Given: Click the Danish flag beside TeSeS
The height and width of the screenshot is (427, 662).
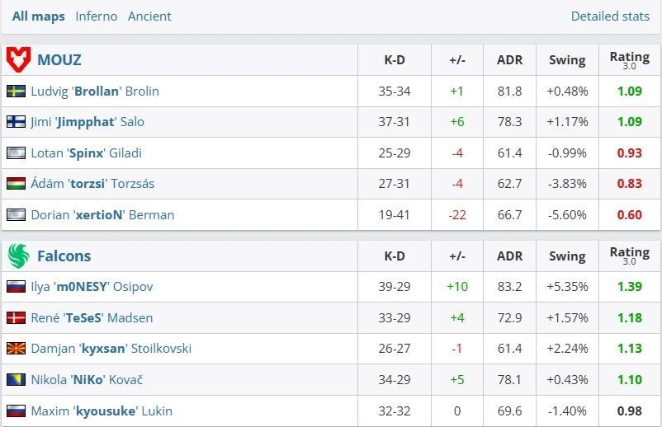Looking at the screenshot, I should click(x=16, y=317).
